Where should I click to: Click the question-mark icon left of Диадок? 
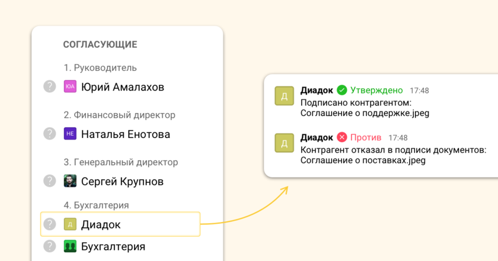tap(50, 224)
